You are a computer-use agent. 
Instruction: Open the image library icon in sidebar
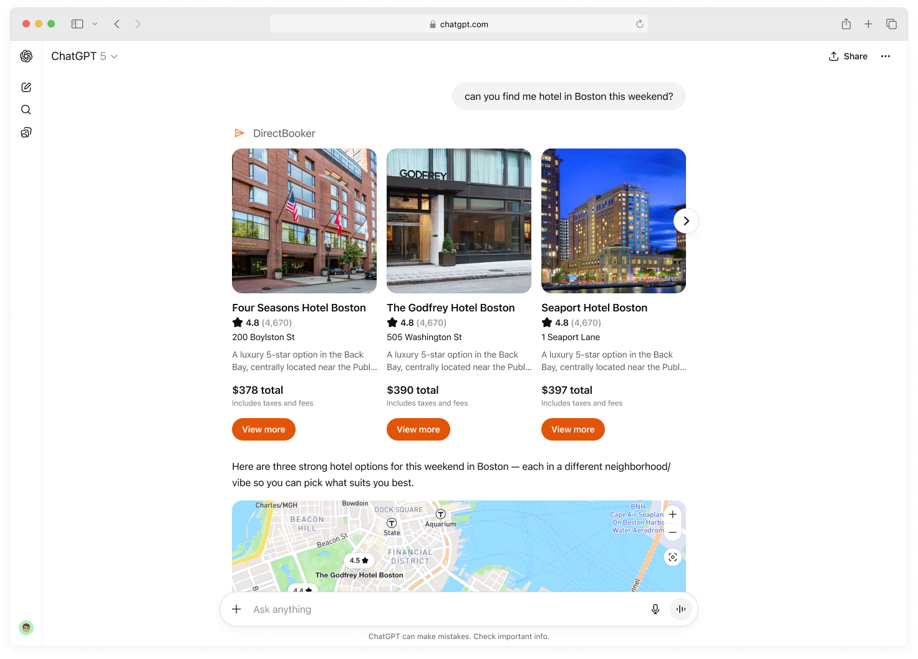point(26,132)
